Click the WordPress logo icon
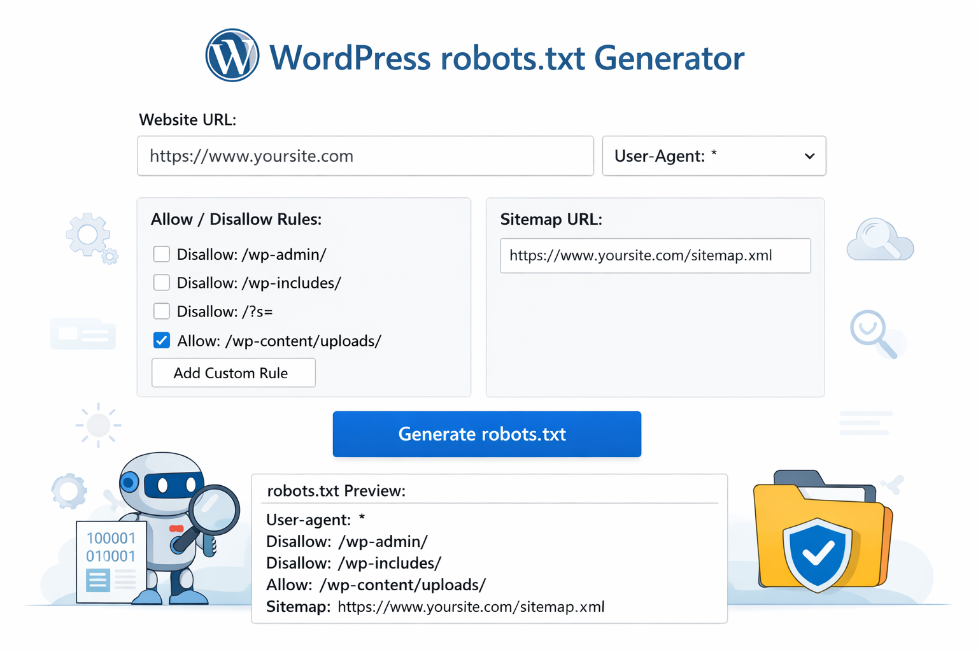Image resolution: width=978 pixels, height=652 pixels. point(232,56)
